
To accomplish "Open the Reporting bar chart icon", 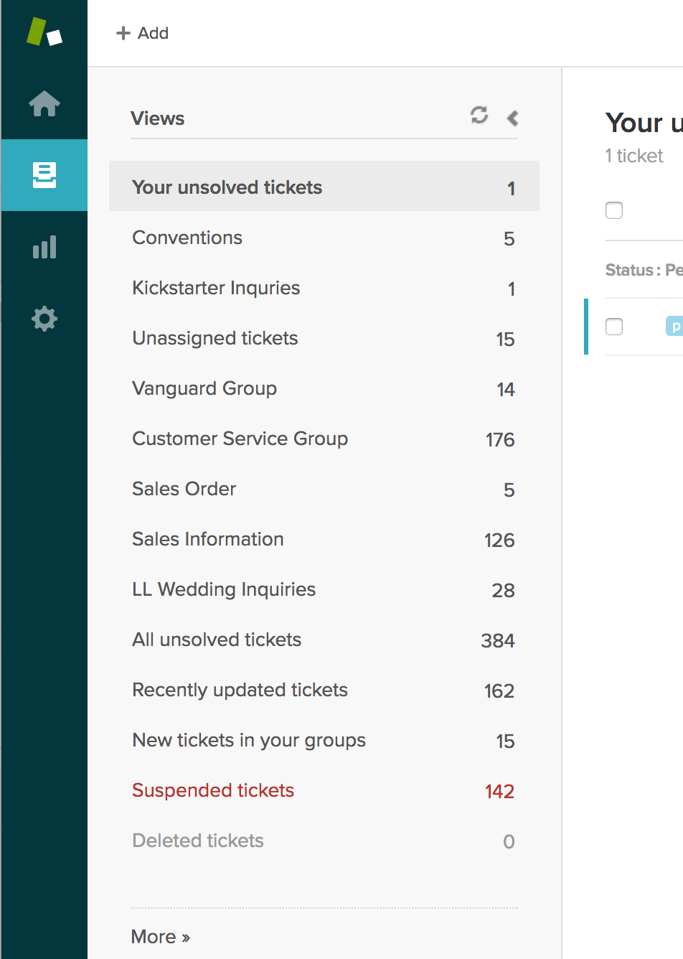I will tap(44, 247).
